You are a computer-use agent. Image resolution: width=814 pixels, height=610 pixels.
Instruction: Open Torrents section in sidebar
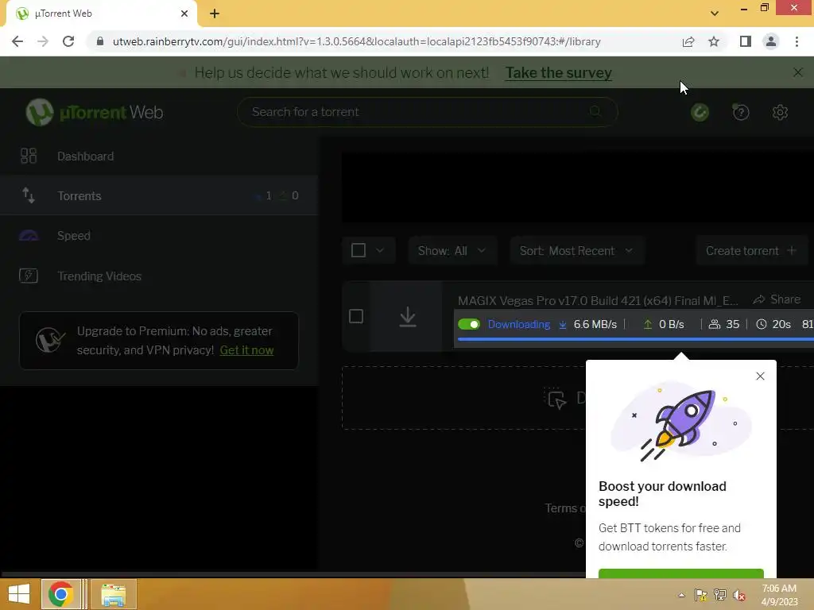pyautogui.click(x=159, y=195)
